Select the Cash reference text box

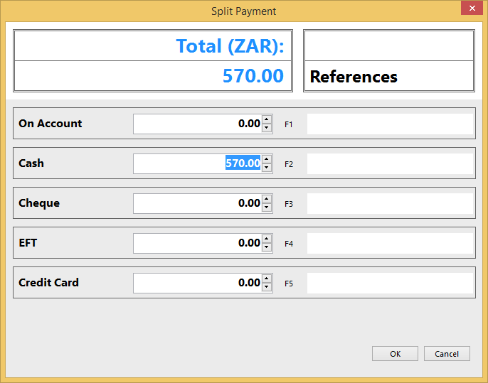click(x=390, y=163)
